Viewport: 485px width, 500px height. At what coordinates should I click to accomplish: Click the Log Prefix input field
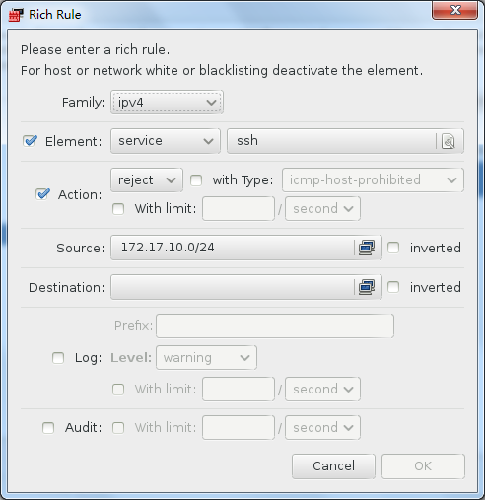coord(275,326)
